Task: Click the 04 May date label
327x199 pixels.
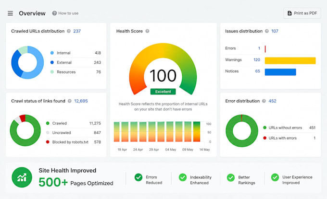Action: point(171,150)
